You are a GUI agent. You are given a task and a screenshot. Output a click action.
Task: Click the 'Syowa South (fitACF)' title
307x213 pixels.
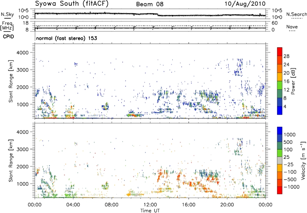point(71,3)
